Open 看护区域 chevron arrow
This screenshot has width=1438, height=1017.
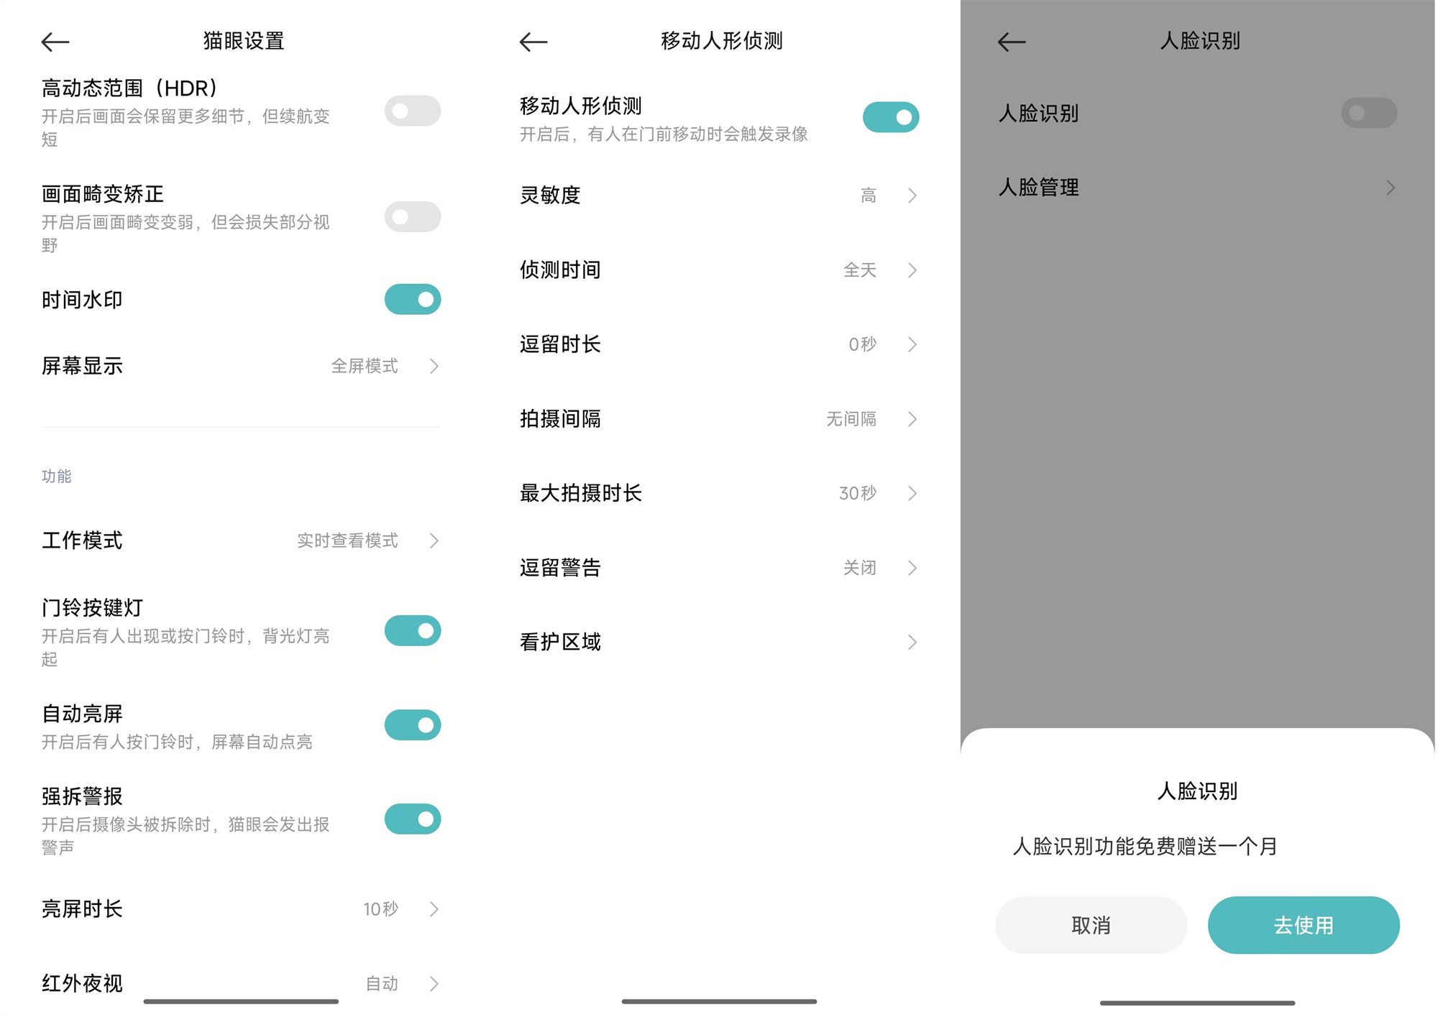(912, 642)
